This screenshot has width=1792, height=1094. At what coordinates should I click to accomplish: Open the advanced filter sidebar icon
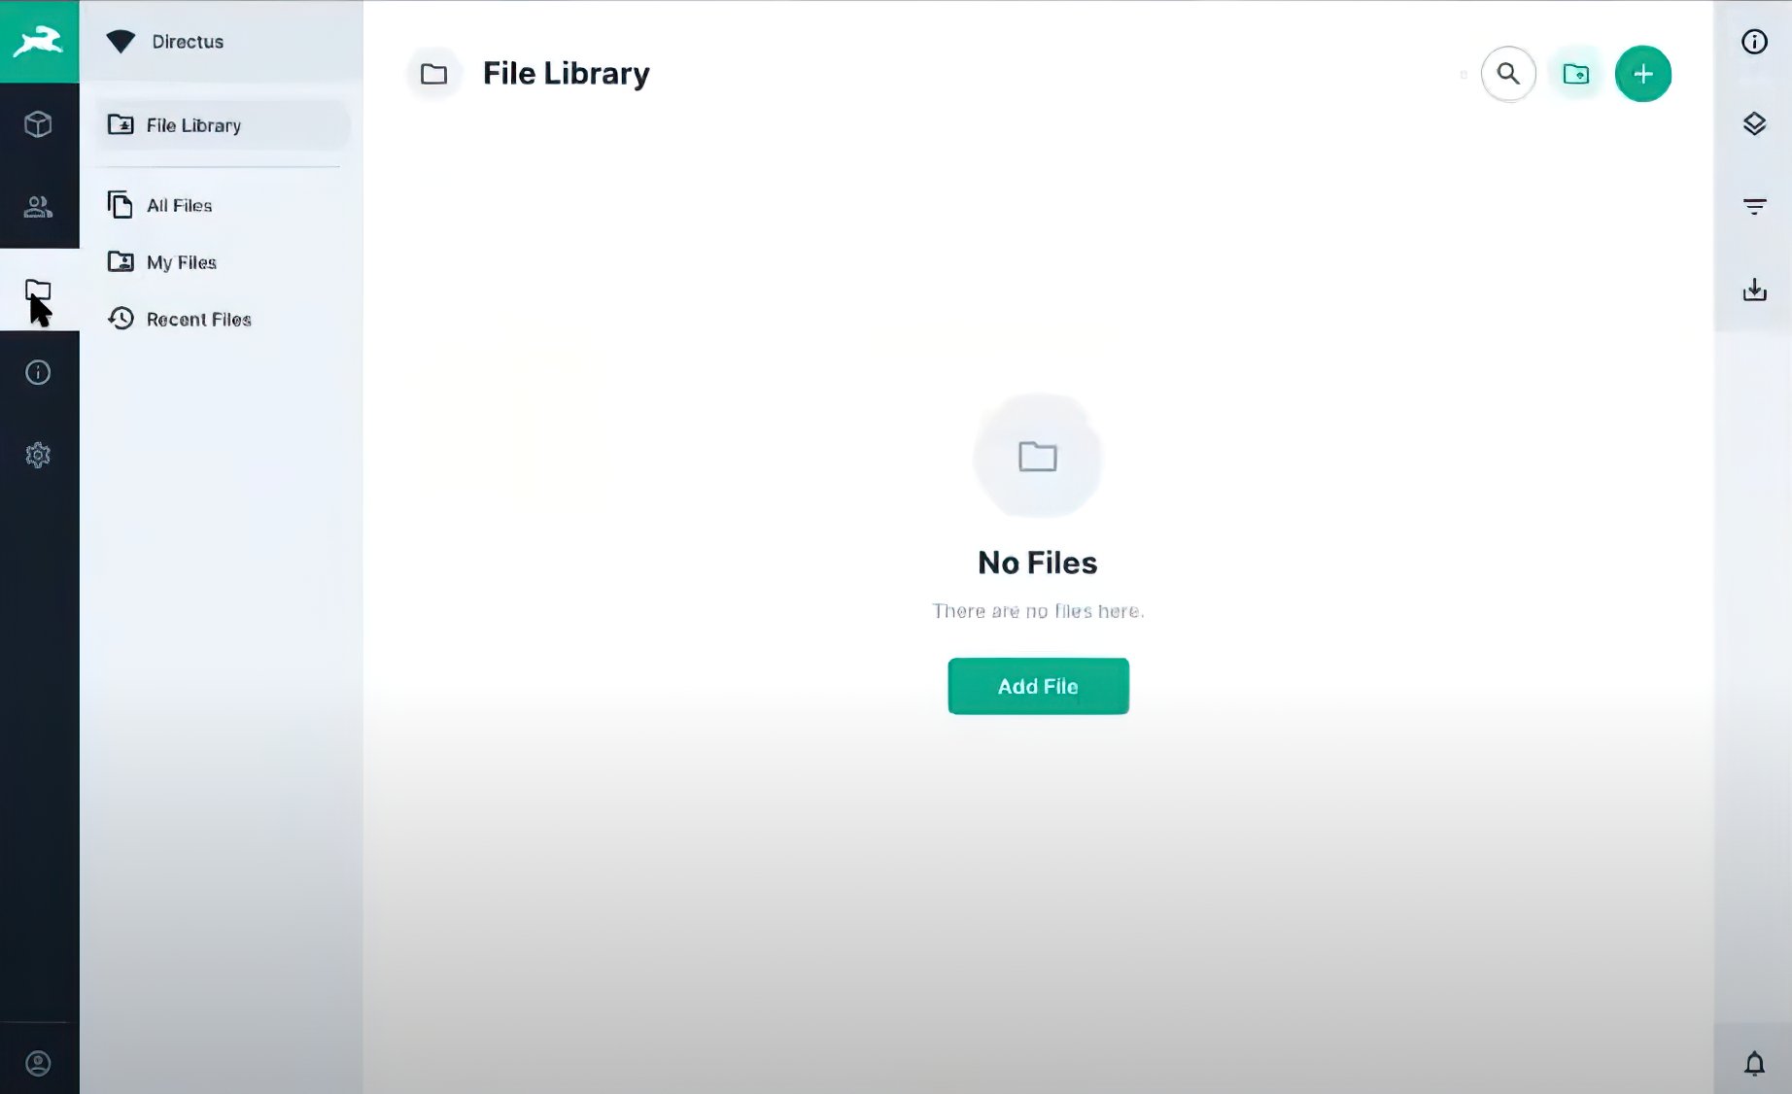pyautogui.click(x=1754, y=207)
